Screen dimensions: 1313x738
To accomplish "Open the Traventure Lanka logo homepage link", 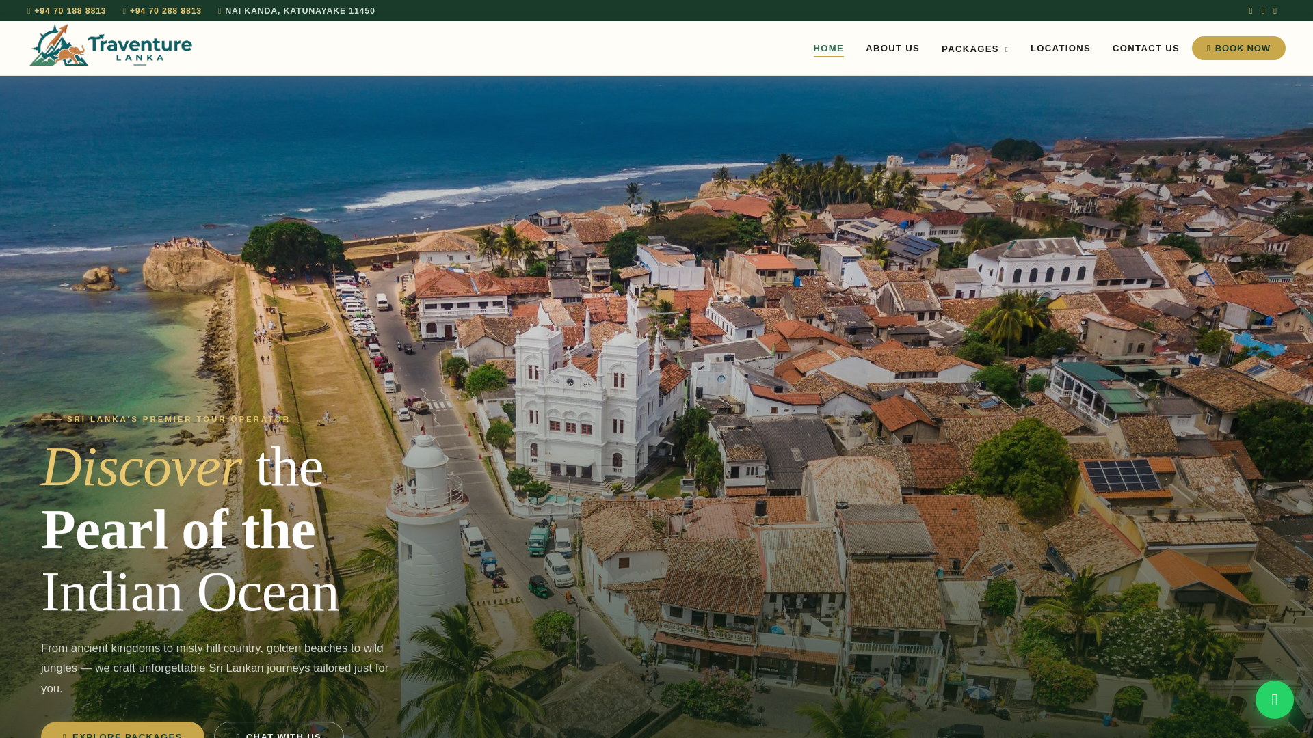I will click(x=110, y=45).
